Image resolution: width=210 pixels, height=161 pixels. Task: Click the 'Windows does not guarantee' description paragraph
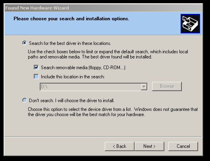click(x=113, y=112)
